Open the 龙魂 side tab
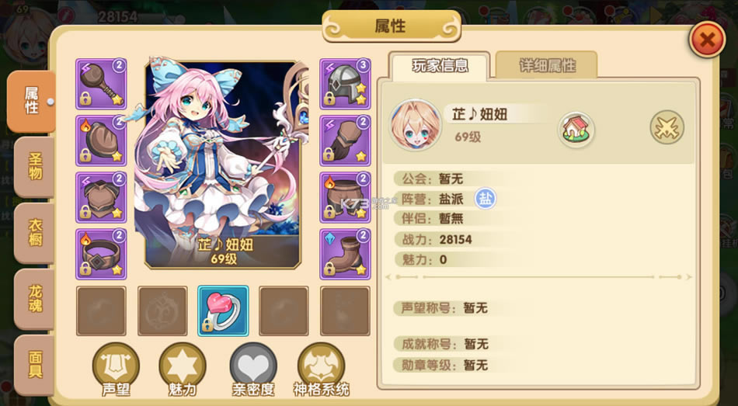The height and width of the screenshot is (406, 738). pos(34,299)
